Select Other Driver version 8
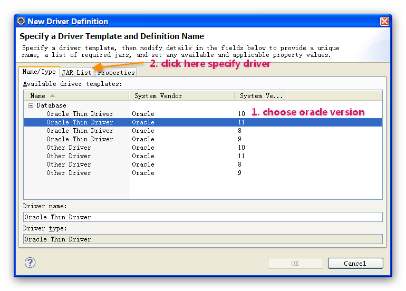Viewport: 406px width, 291px height. click(x=203, y=164)
